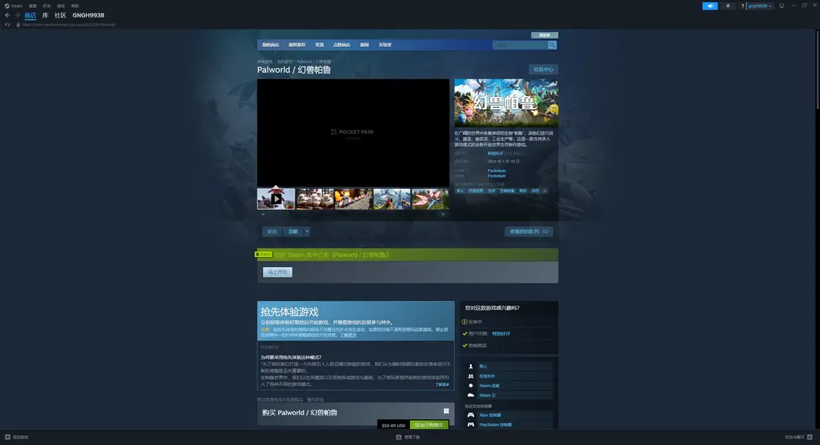The image size is (820, 445).
Task: Click the Xbox controller icon
Action: (x=471, y=415)
